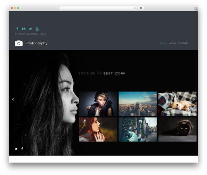Click the teal Medium 'M' icon
This screenshot has width=207, height=175.
pos(24,29)
